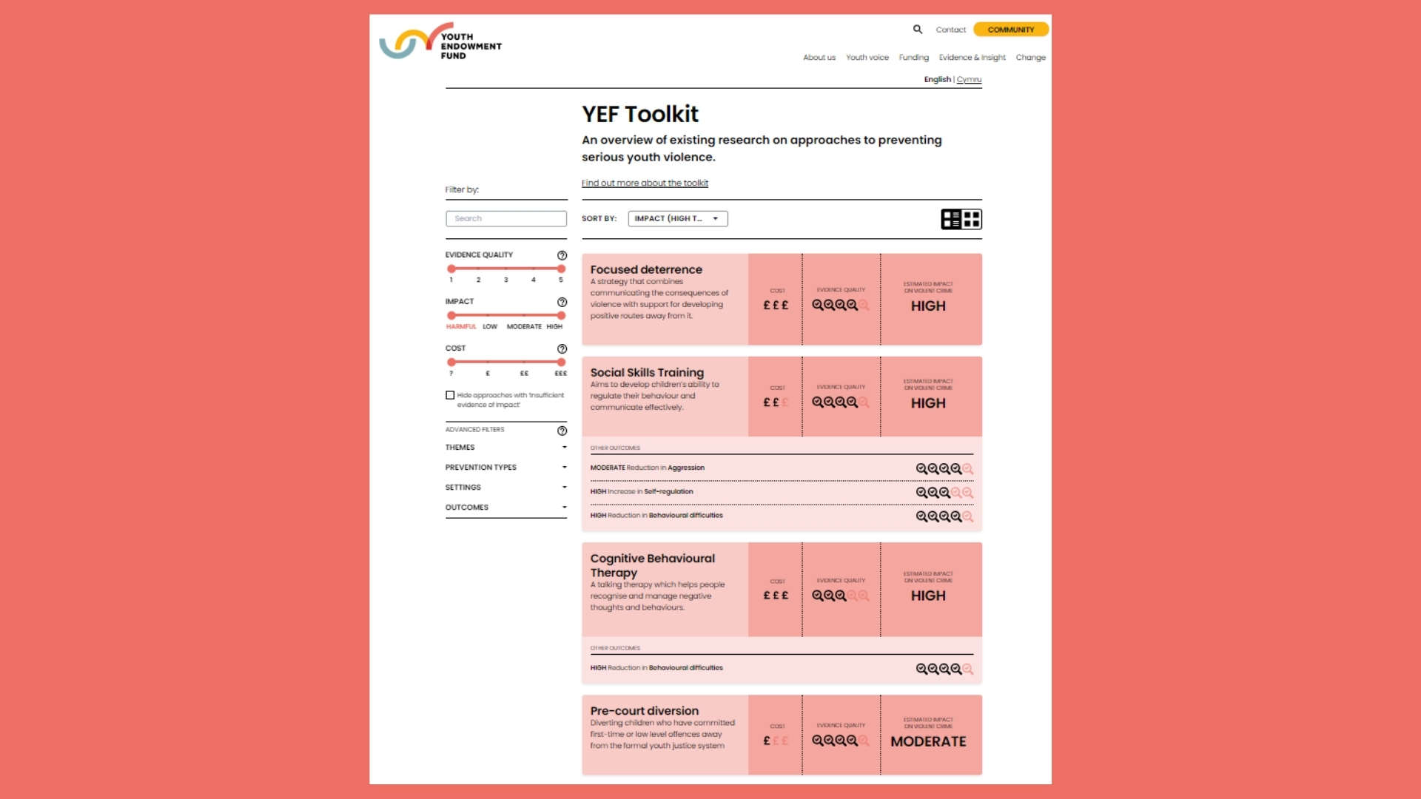Select Impact High to Low sort dropdown
The height and width of the screenshot is (799, 1421).
676,218
